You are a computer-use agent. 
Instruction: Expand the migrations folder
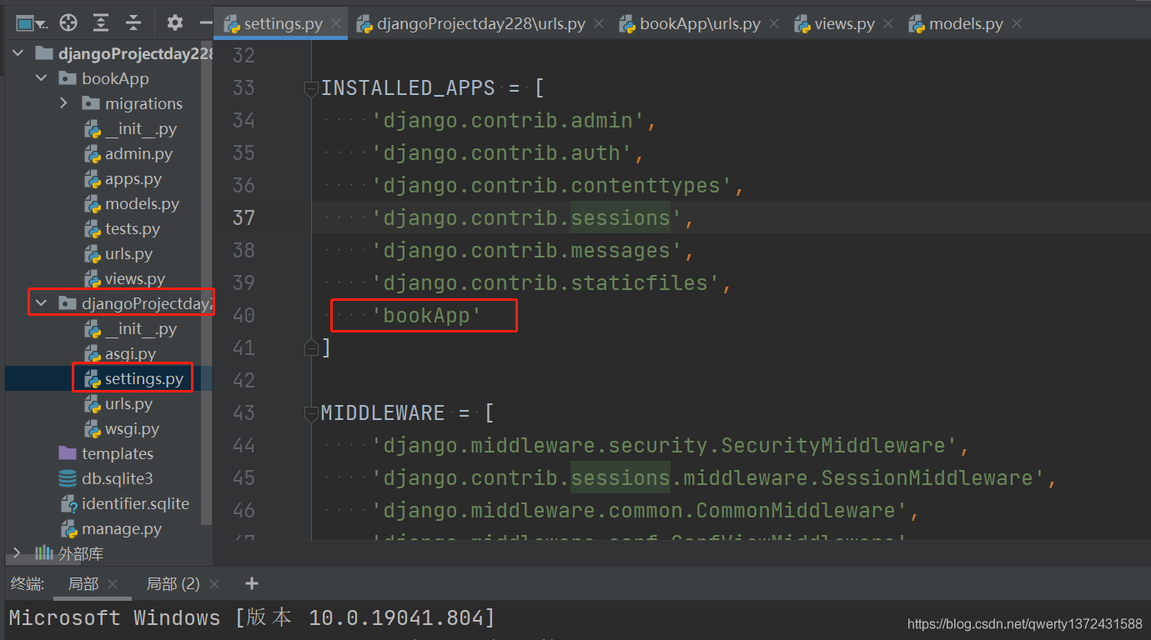point(64,104)
